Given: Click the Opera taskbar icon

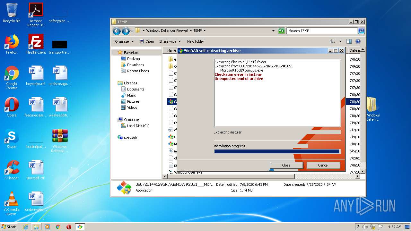Looking at the screenshot, I should click(69, 227).
